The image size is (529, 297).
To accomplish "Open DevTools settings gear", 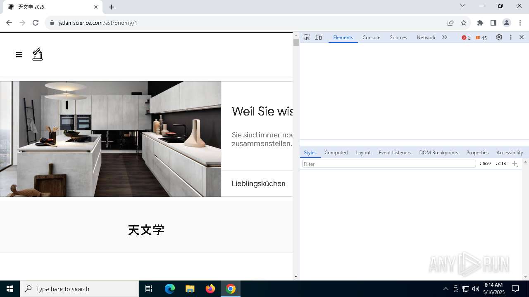I will pos(499,37).
